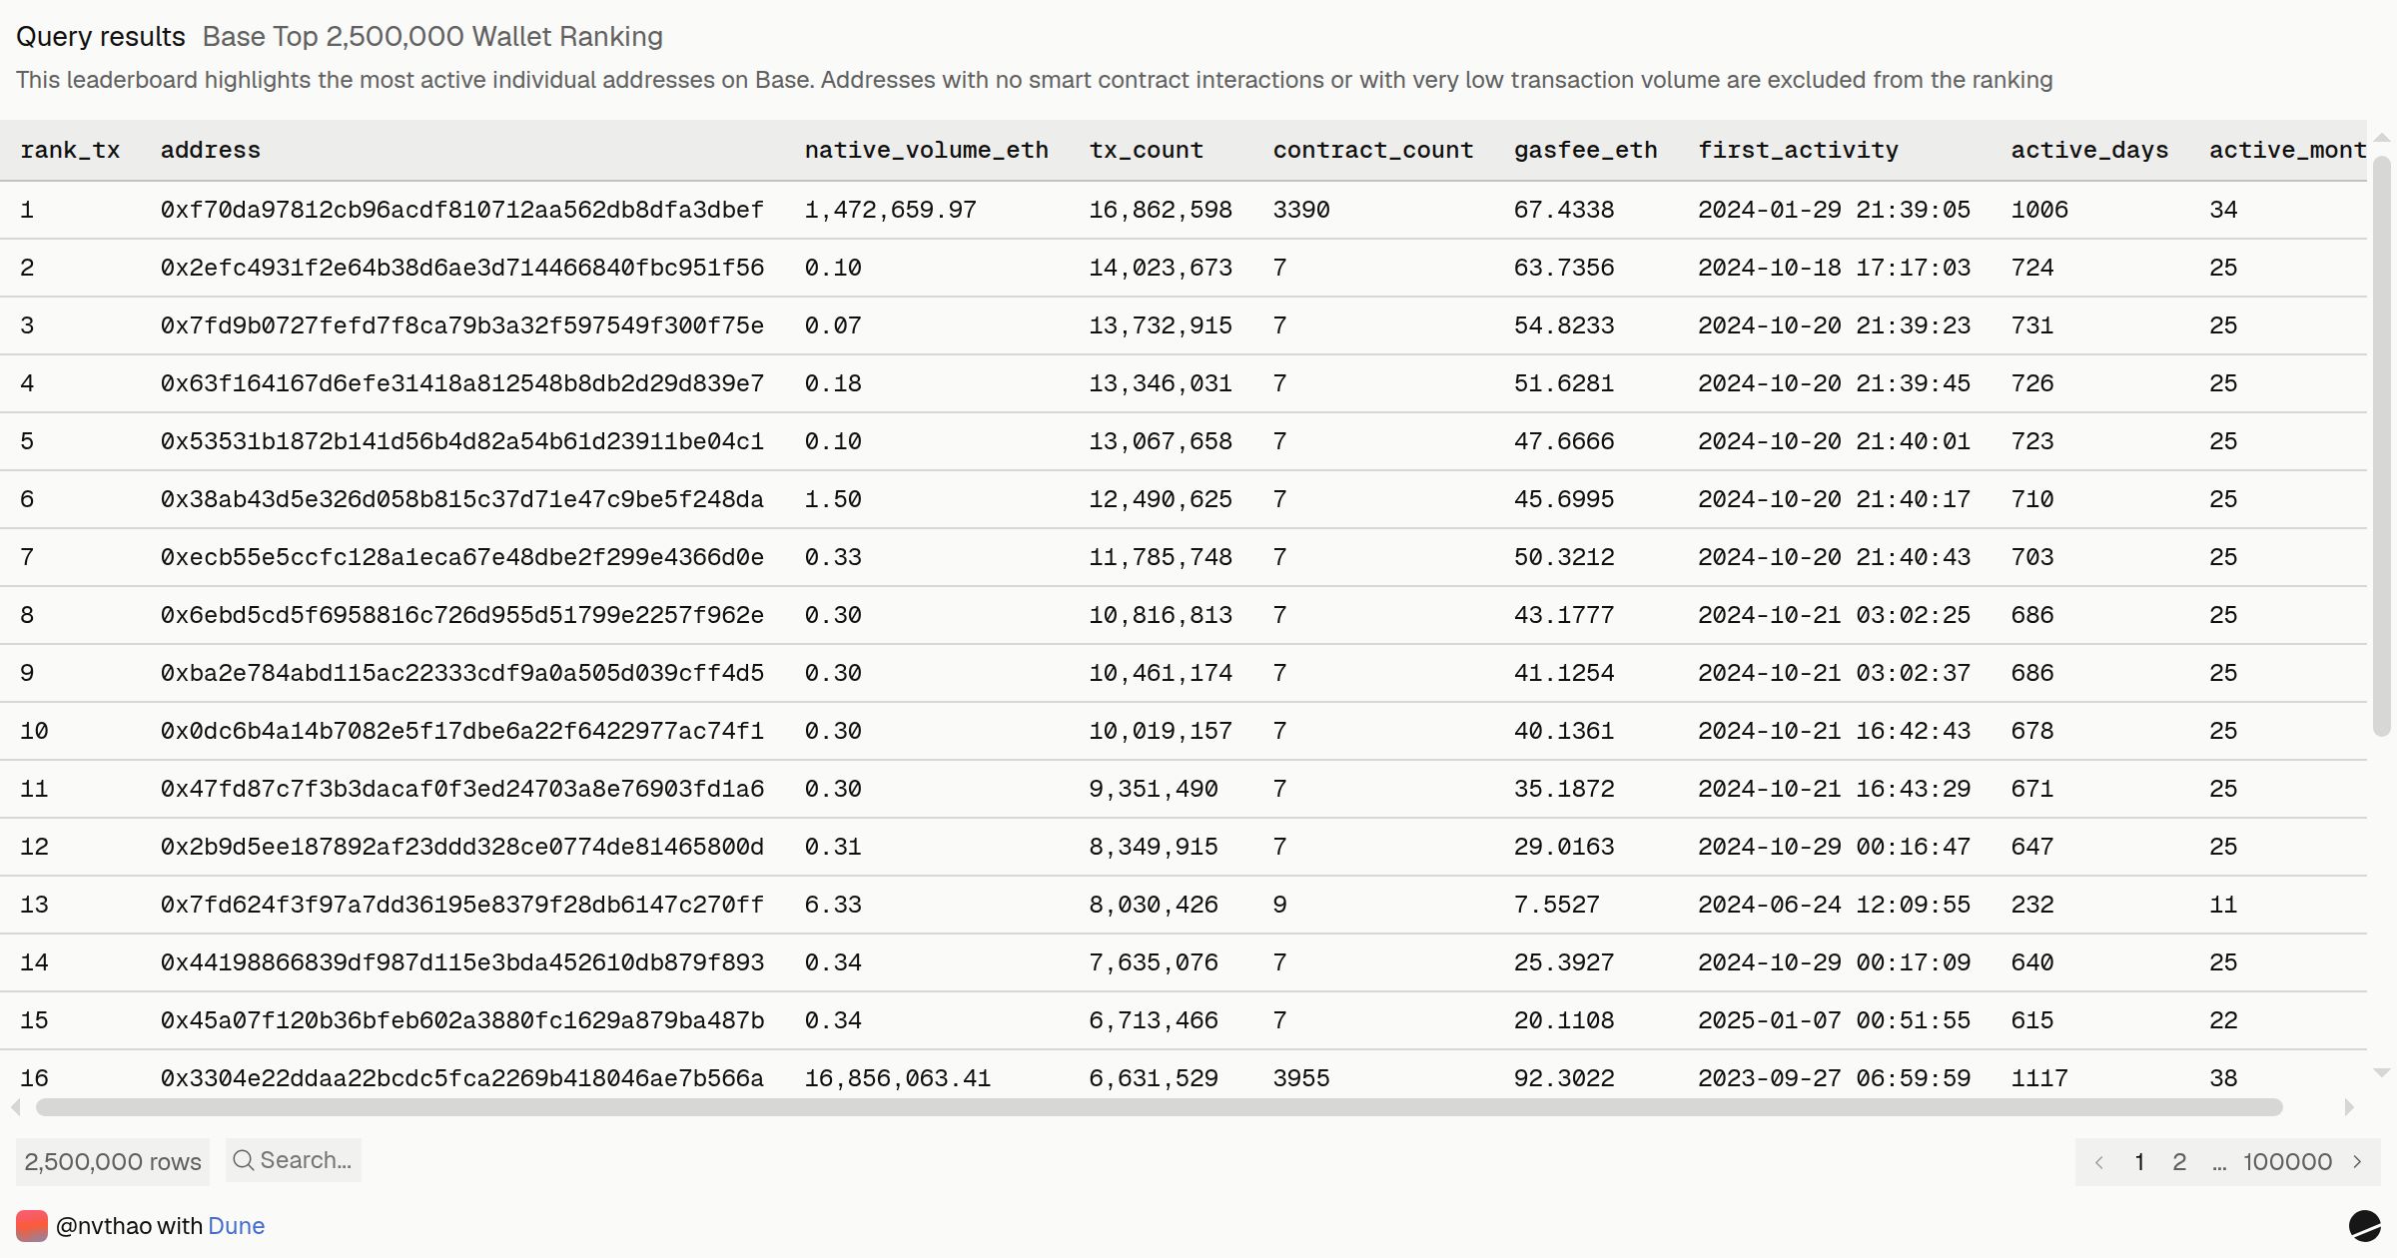Click the 2,500,000 rows label

point(113,1162)
